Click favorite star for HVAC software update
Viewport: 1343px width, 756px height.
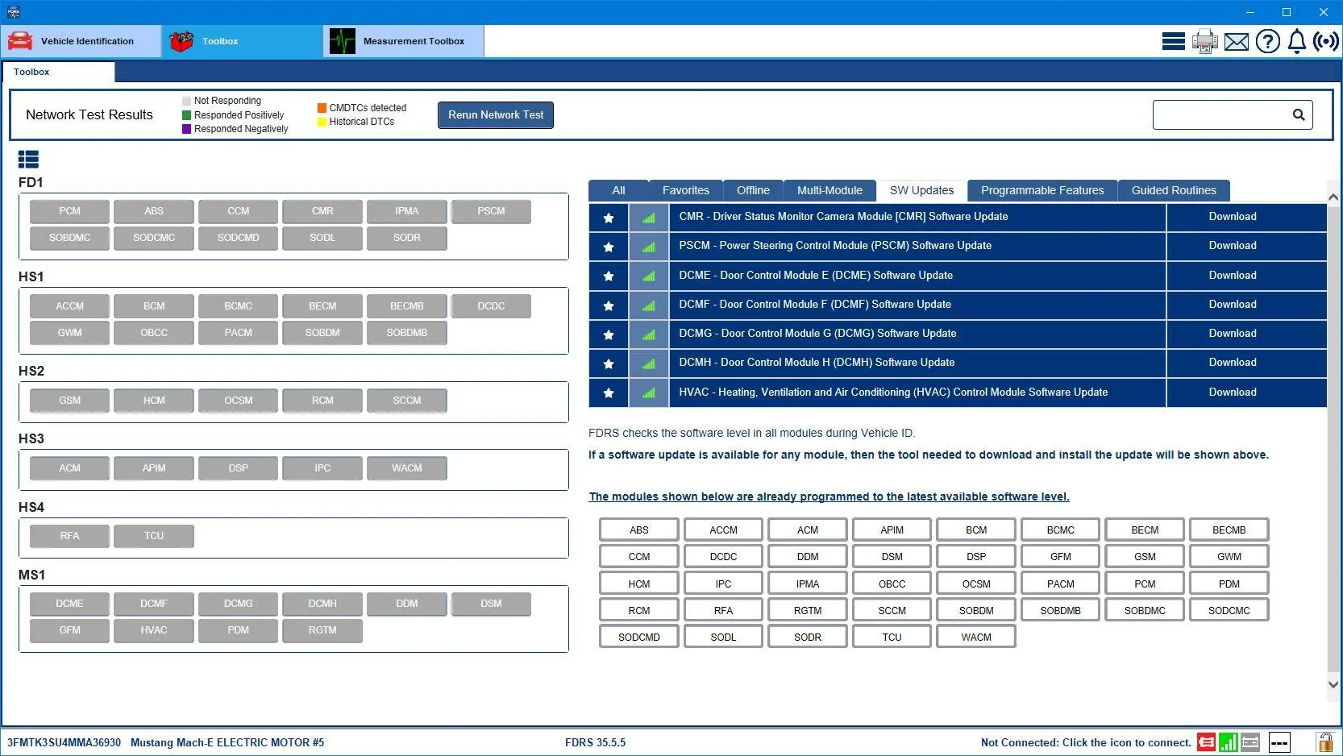[x=609, y=393]
